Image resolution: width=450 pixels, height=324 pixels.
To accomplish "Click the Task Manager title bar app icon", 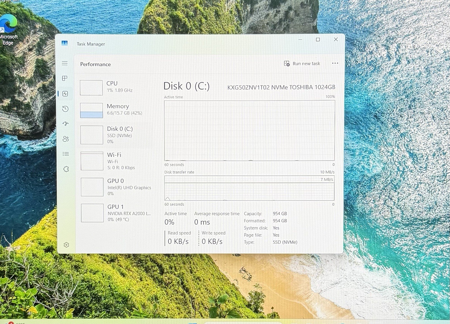I will pos(65,43).
